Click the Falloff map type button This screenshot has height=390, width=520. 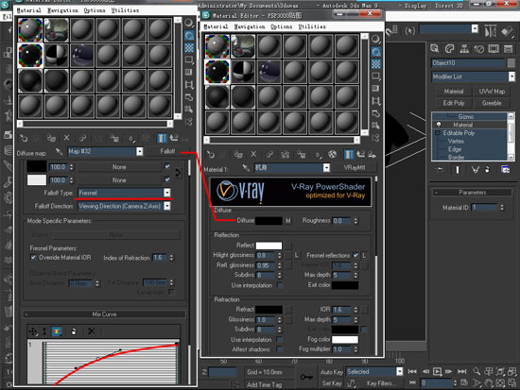coord(167,151)
